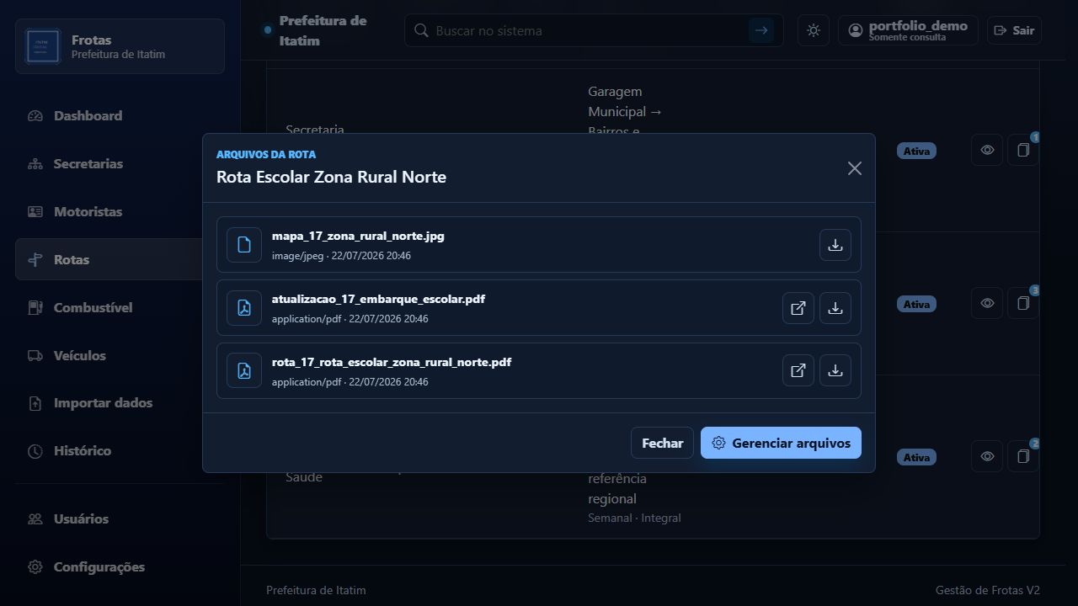Viewport: 1078px width, 606px height.
Task: Click the mapa_17_zona_rural_norte.jpg file name
Action: tap(358, 237)
